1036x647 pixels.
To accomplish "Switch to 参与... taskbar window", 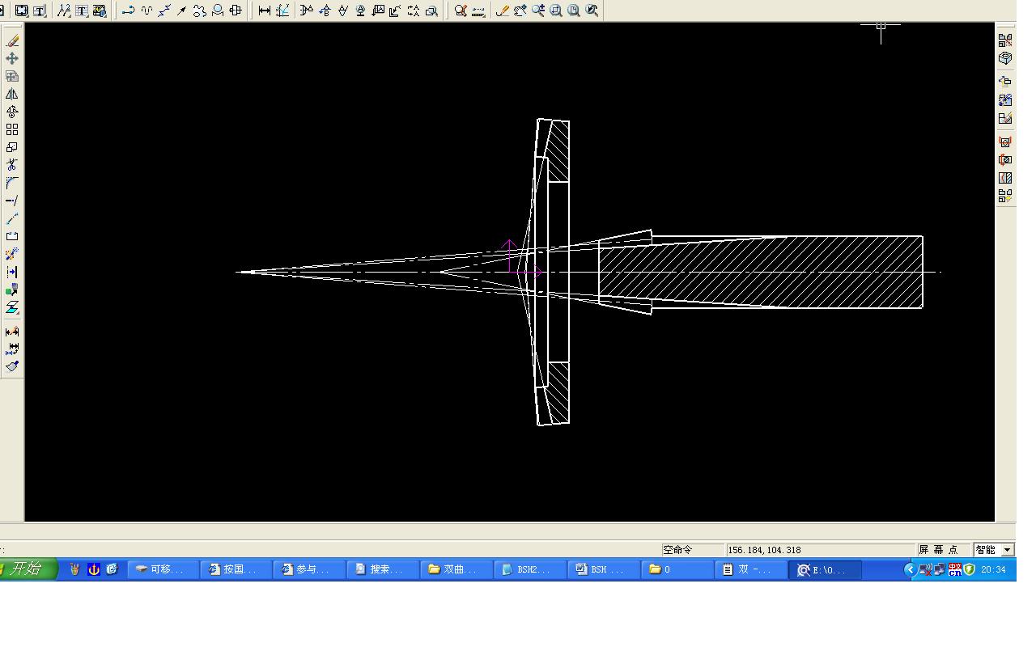I will point(308,569).
